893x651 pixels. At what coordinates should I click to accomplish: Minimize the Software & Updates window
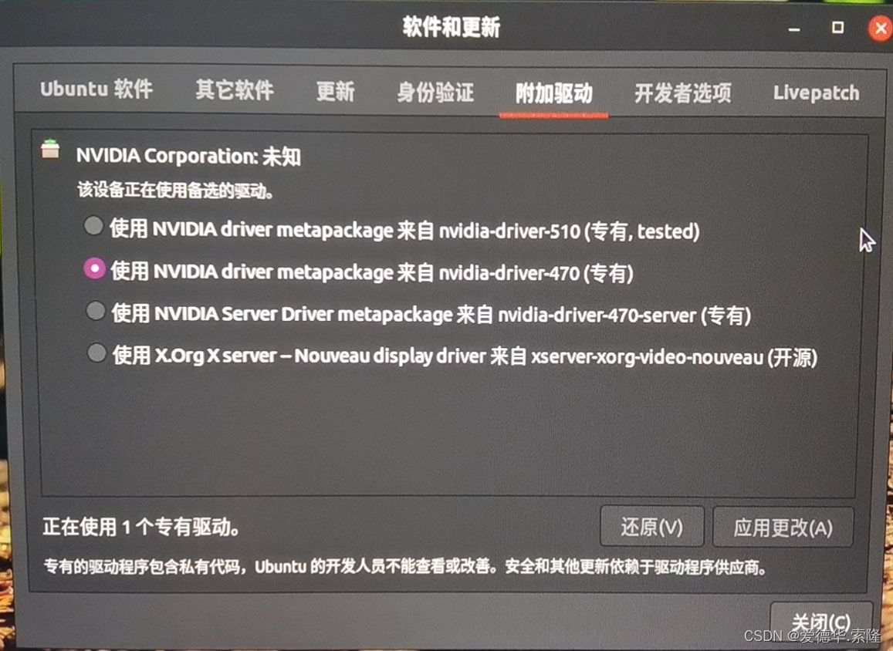coord(794,29)
